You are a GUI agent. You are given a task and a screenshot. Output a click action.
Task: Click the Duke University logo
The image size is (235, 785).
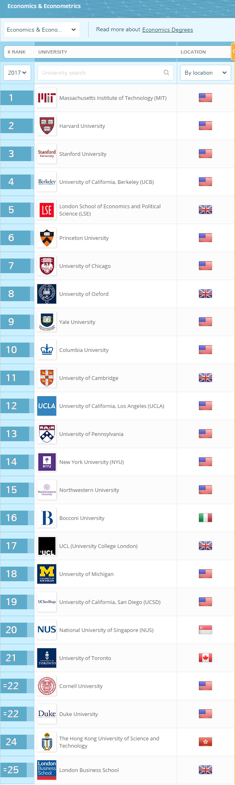tap(47, 714)
